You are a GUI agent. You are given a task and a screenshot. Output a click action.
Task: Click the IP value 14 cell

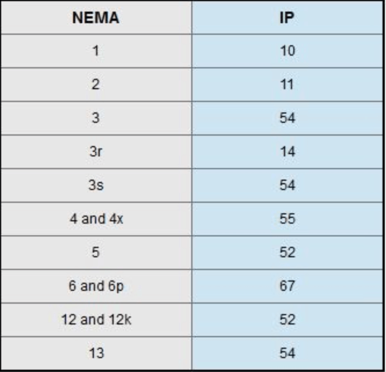coord(287,152)
